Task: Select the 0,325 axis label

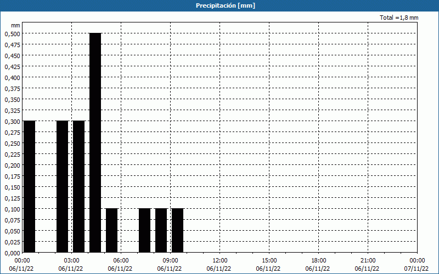Action: [x=12, y=111]
